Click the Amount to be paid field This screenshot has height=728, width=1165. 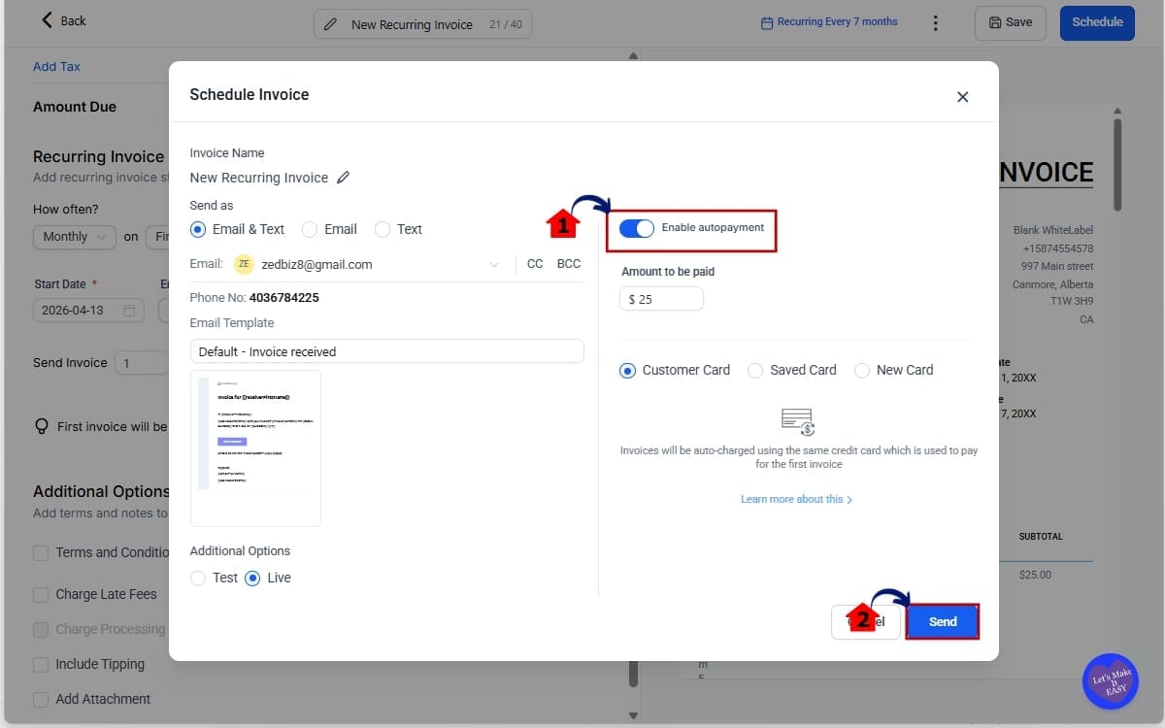pos(662,299)
